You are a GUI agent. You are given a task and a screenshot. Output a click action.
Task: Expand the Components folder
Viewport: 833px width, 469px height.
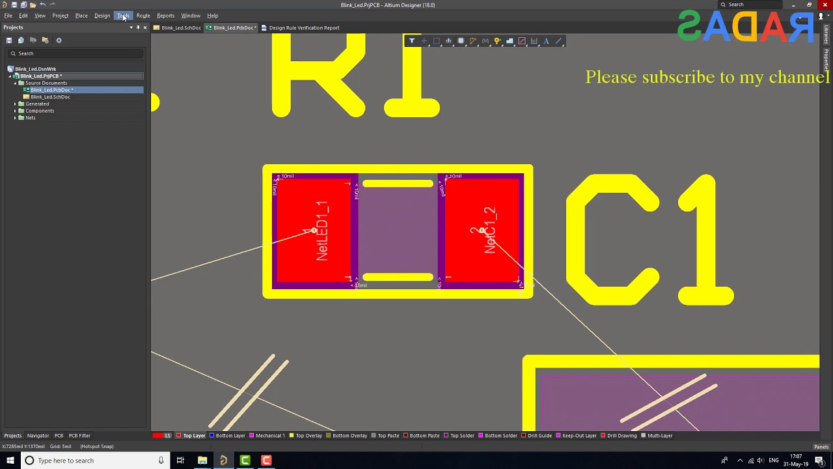click(x=15, y=111)
